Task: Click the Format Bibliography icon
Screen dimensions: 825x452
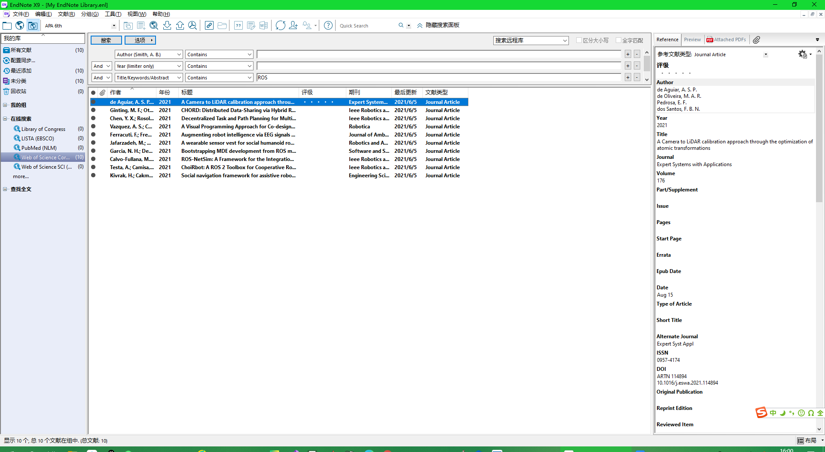Action: click(x=251, y=26)
